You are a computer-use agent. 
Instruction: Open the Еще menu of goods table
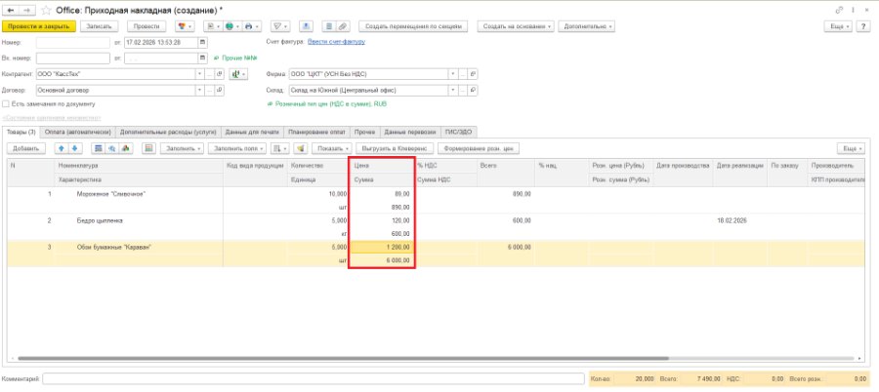(852, 148)
